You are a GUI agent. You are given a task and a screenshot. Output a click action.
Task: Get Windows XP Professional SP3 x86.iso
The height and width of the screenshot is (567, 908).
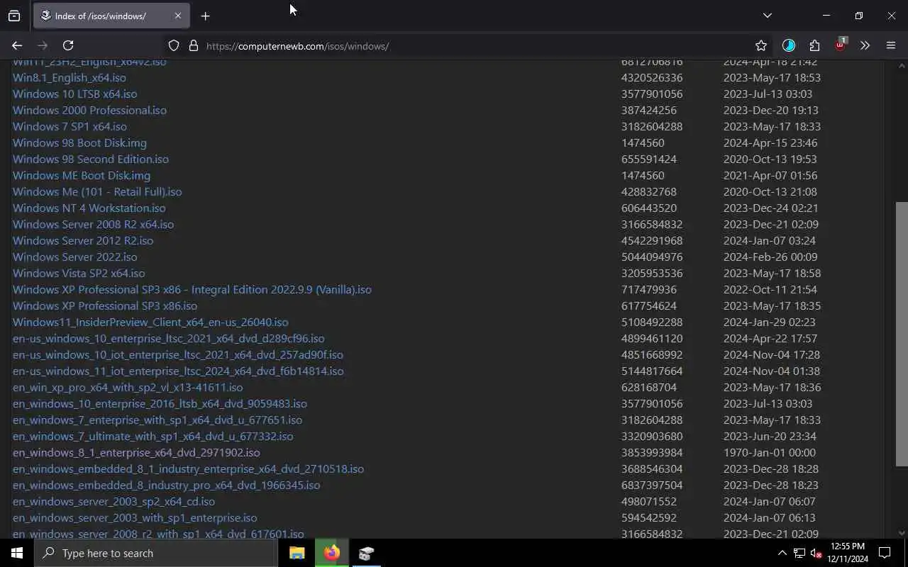(105, 305)
